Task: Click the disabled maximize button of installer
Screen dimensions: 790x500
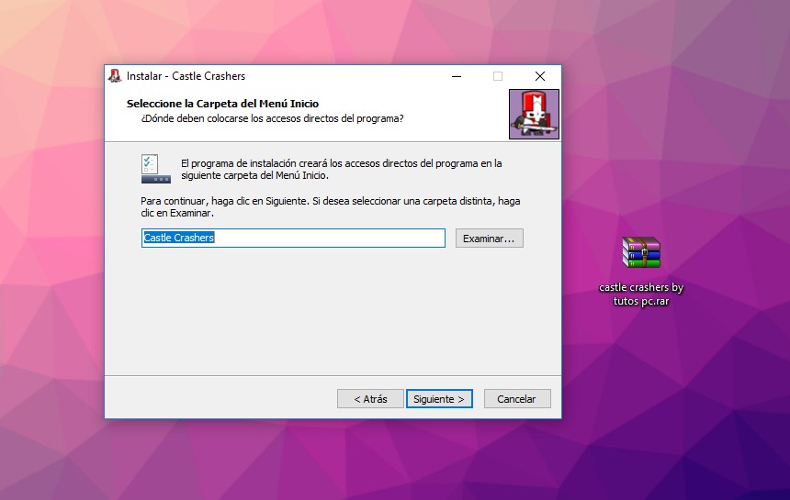Action: point(498,76)
